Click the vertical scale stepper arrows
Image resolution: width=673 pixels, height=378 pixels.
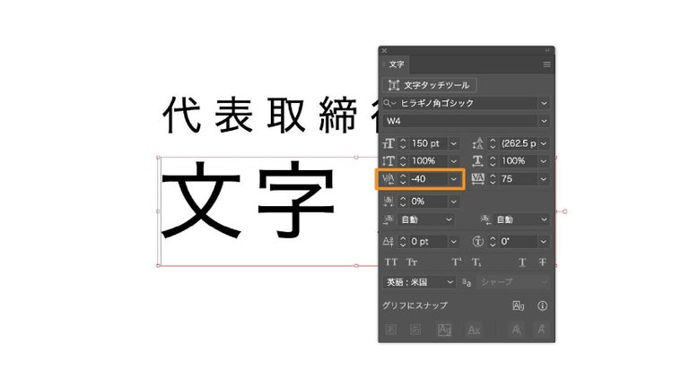tap(403, 161)
